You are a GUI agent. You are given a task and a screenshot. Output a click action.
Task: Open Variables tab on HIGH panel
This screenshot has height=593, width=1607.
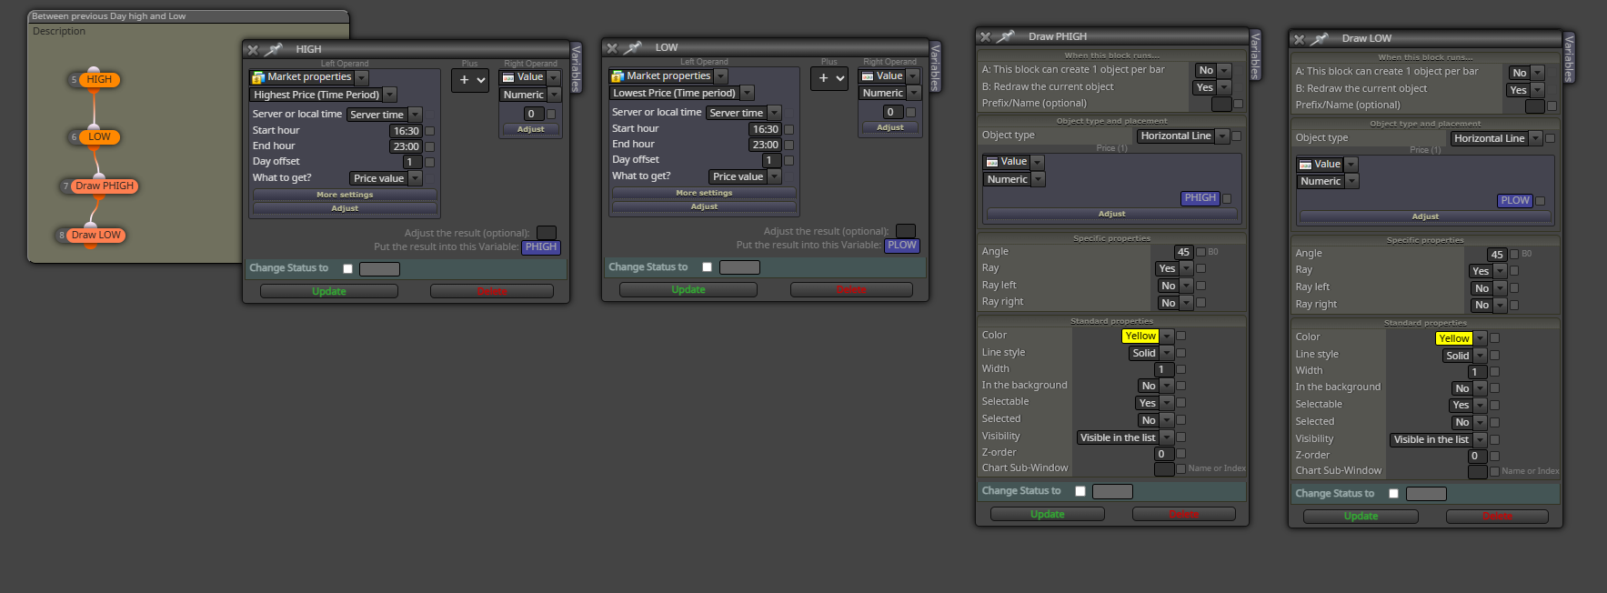tap(576, 68)
